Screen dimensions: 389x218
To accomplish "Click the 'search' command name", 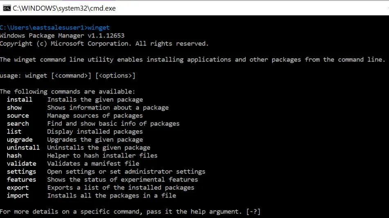I will coord(18,124).
